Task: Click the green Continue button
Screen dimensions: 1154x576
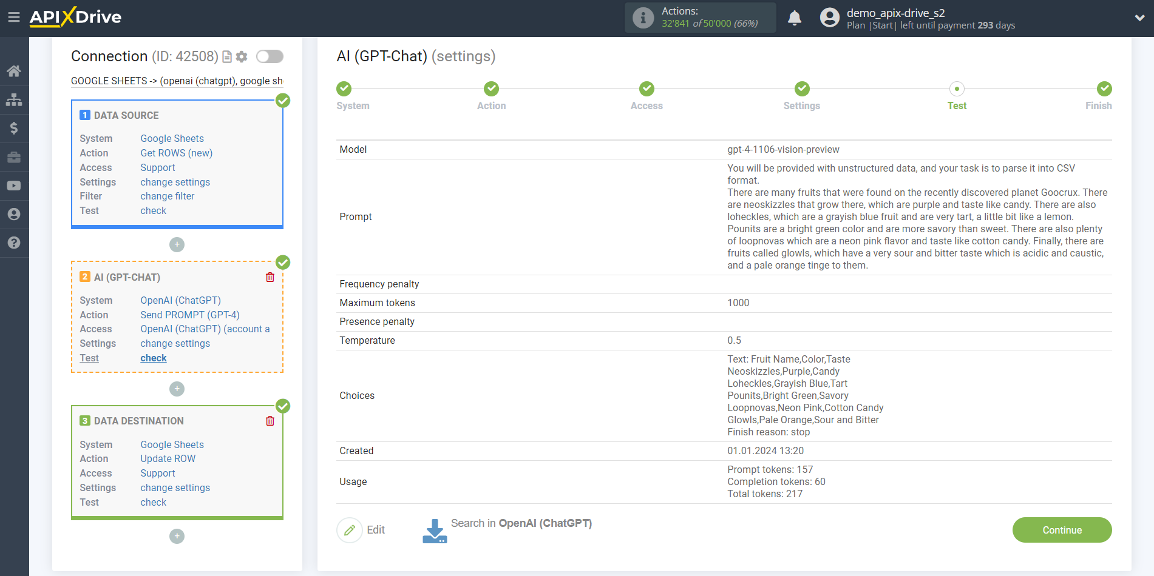Action: click(x=1062, y=530)
